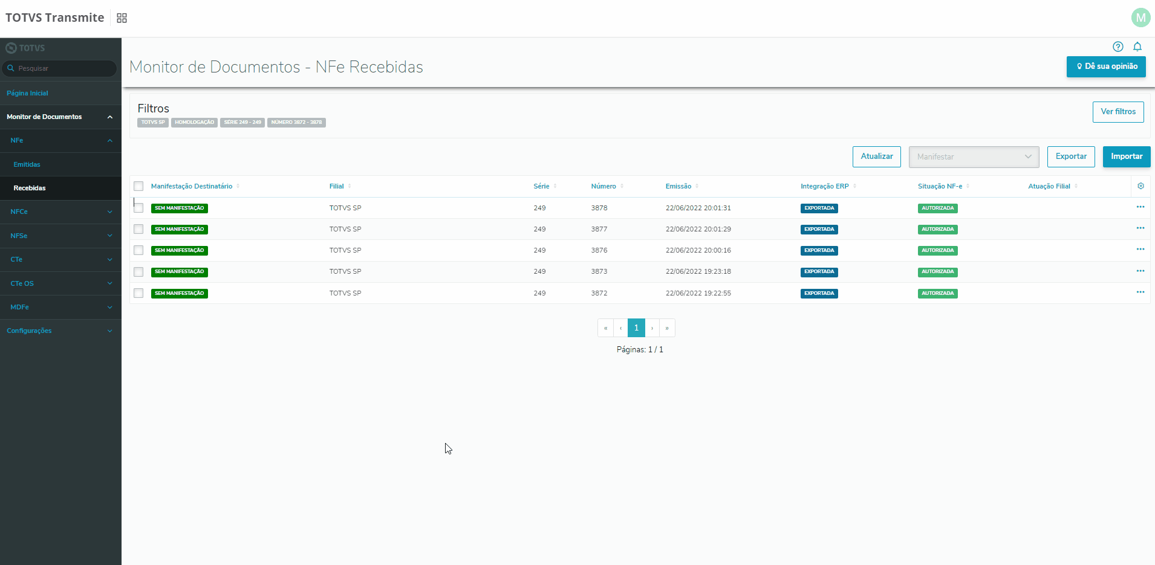The width and height of the screenshot is (1155, 565).
Task: Click the HOMOLOGAÇÃO filter tag
Action: click(x=194, y=123)
